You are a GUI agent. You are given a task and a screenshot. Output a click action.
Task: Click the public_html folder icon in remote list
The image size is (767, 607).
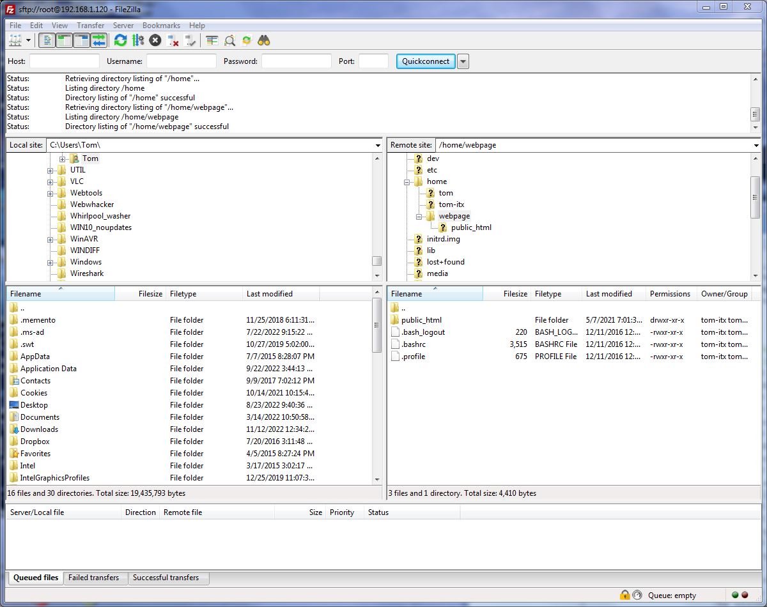(395, 320)
